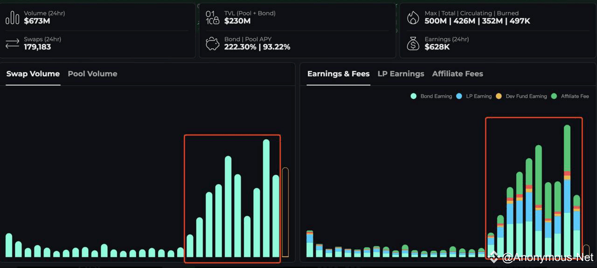Screen dimensions: 597x268
Task: Click the Volume (24hr) bar chart icon
Action: tap(12, 18)
